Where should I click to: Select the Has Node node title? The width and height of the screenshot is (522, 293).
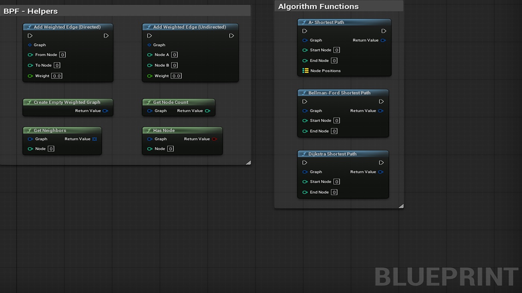point(164,130)
